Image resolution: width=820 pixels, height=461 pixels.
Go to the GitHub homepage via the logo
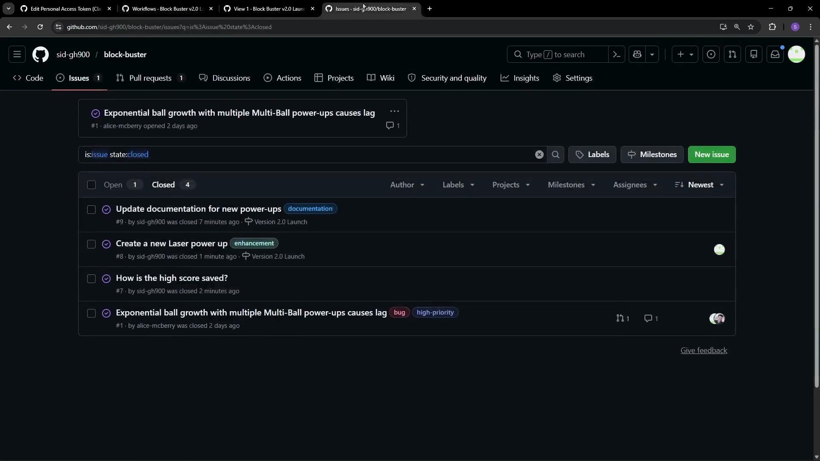(41, 55)
